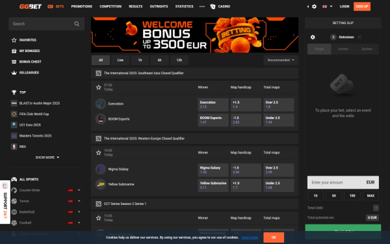Favorite the Nigma Galaxy match star

pos(99,153)
